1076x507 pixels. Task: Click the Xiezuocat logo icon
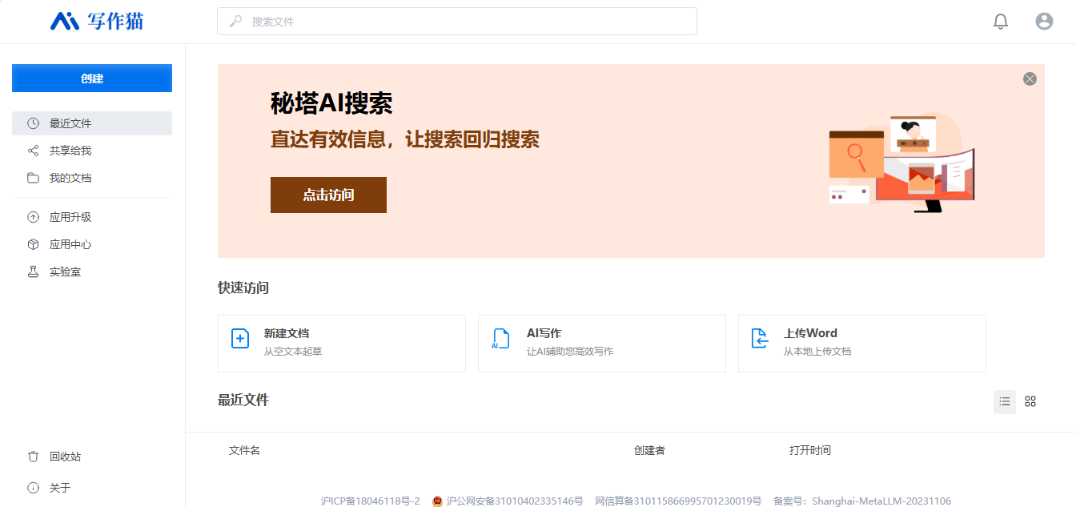[x=64, y=22]
